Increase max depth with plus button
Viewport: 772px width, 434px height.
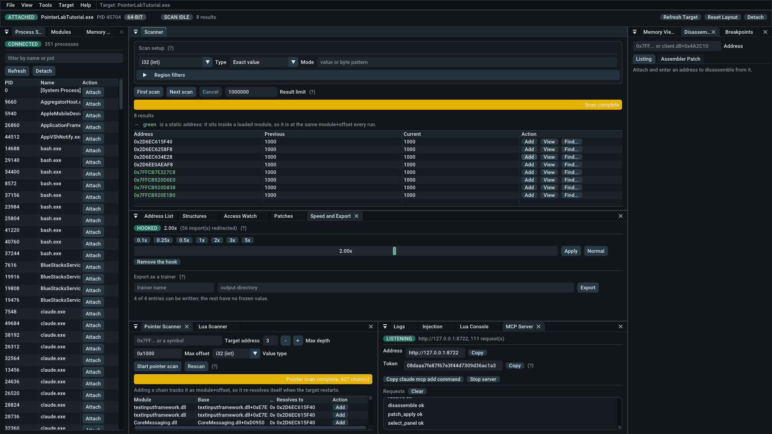click(298, 341)
